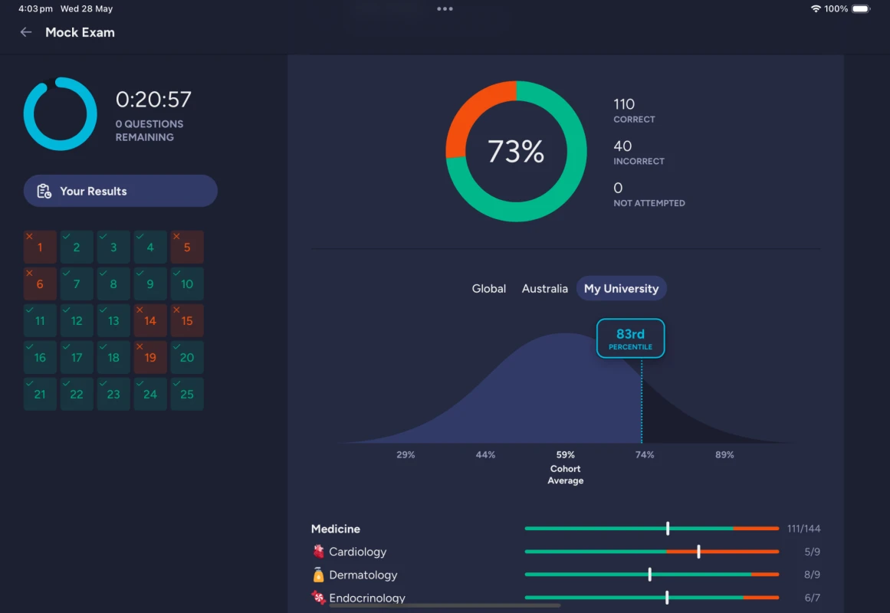The height and width of the screenshot is (613, 890).
Task: Tap the back arrow beside Mock Exam
Action: click(26, 32)
